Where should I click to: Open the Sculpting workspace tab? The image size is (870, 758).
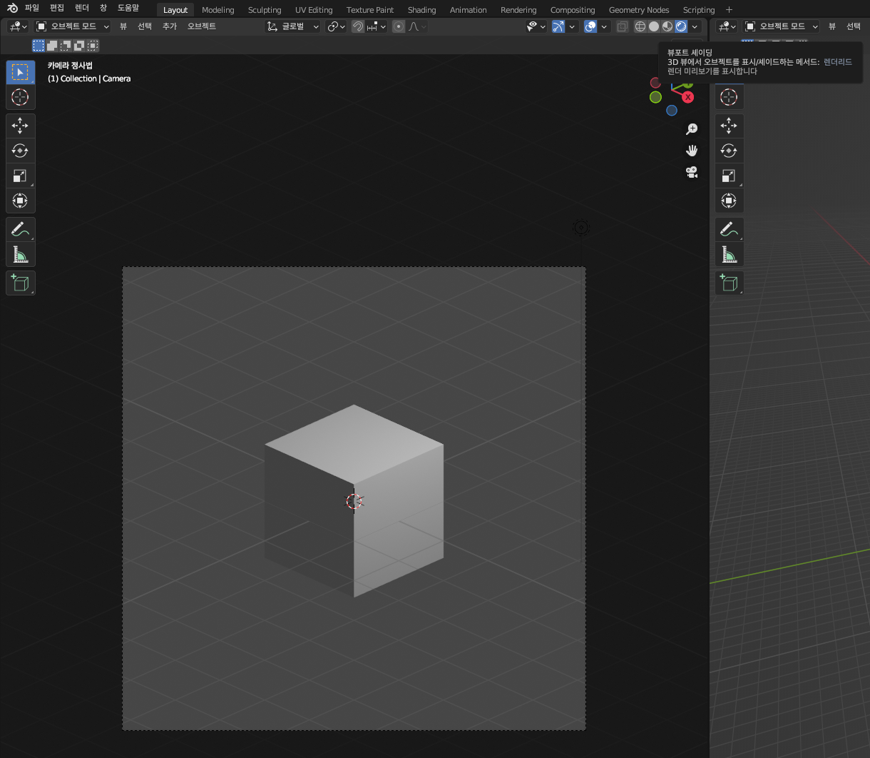tap(265, 10)
